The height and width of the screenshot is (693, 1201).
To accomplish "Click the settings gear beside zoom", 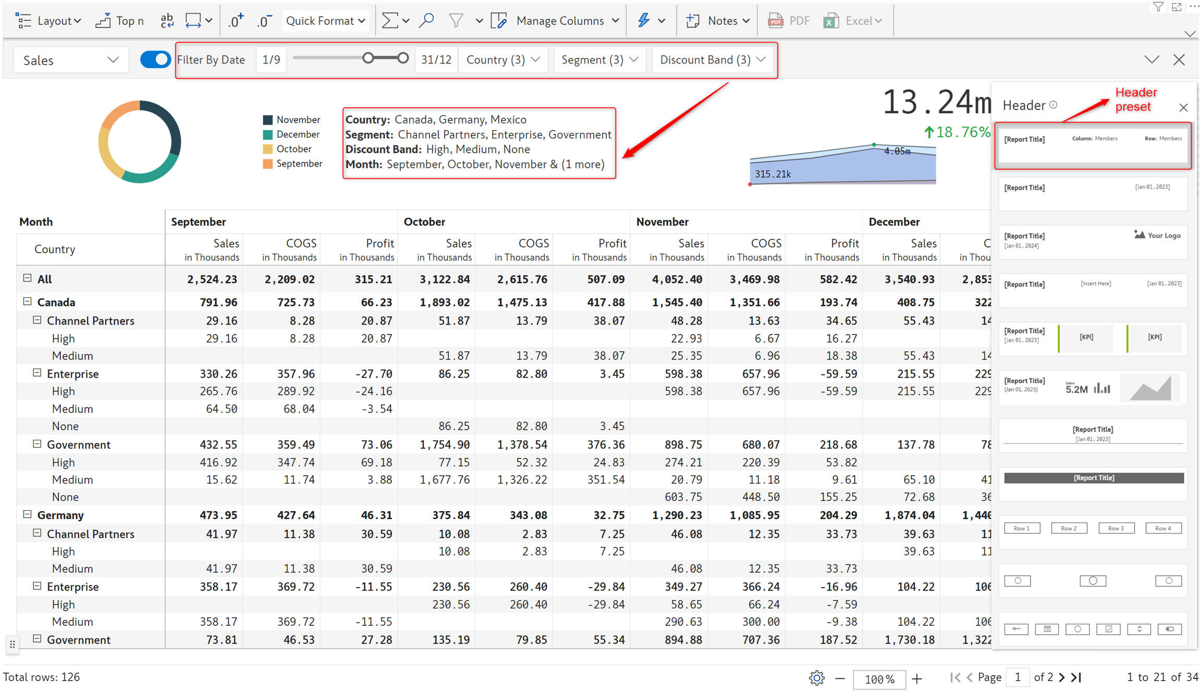I will click(x=816, y=678).
